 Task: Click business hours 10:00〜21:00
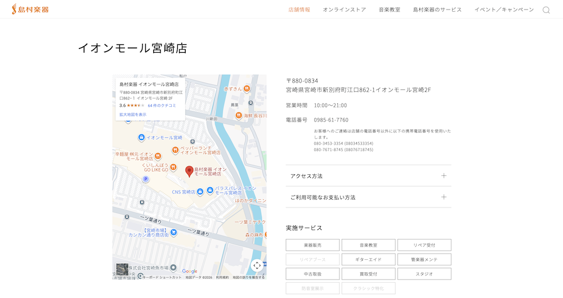coord(330,106)
